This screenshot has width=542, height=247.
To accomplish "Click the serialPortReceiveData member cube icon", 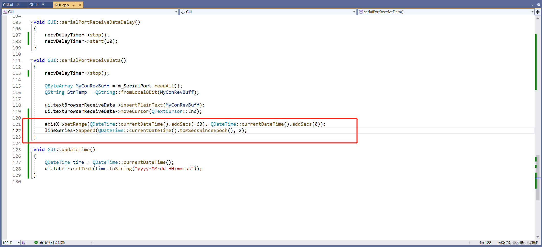I will coord(361,12).
